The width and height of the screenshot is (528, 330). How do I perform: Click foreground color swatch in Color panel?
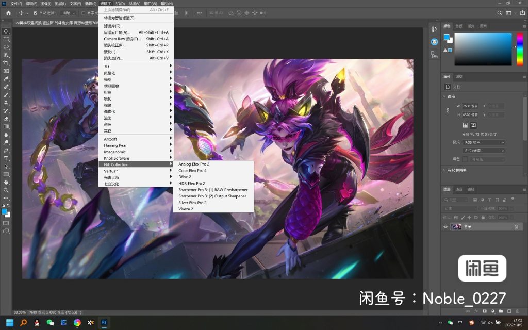tap(447, 37)
